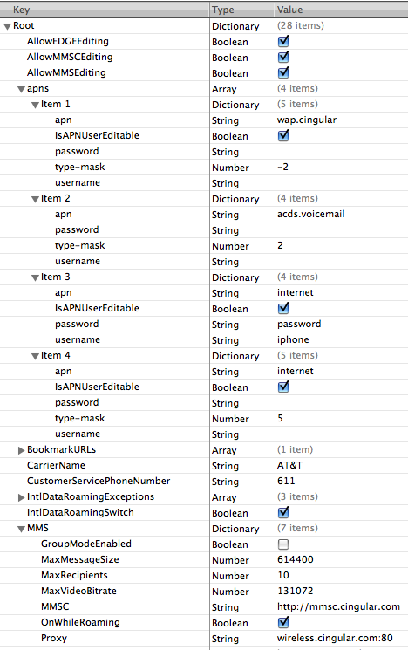
Task: Click the Root value (28 items)
Action: tap(301, 25)
